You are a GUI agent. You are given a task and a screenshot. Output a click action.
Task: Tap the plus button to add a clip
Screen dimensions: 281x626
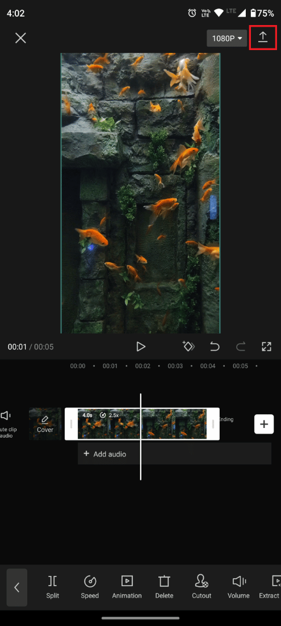(x=264, y=424)
